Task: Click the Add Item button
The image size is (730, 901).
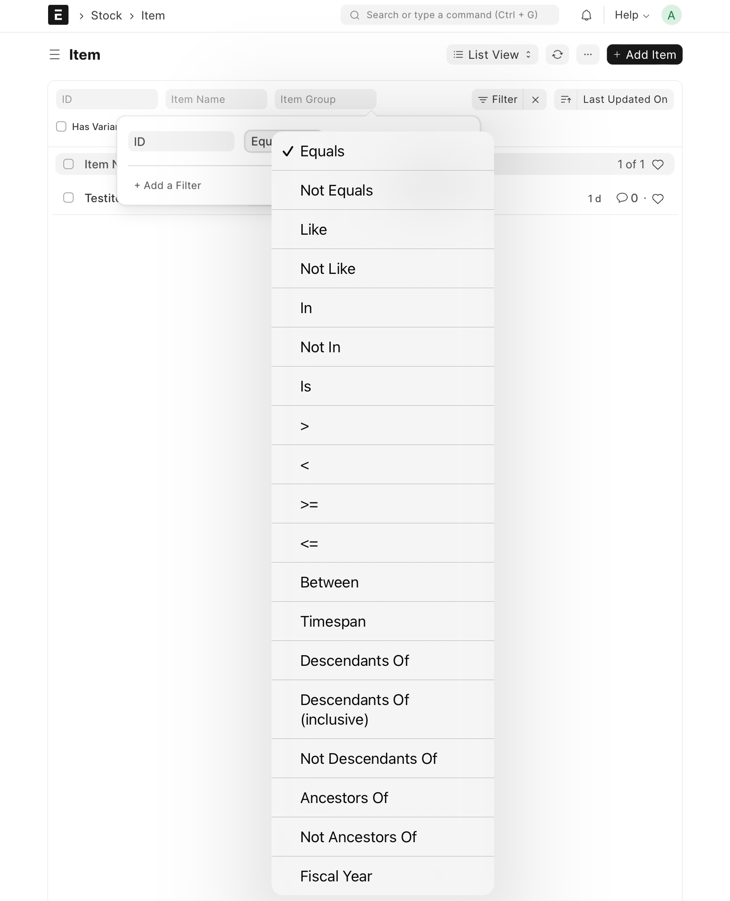Action: pyautogui.click(x=644, y=54)
